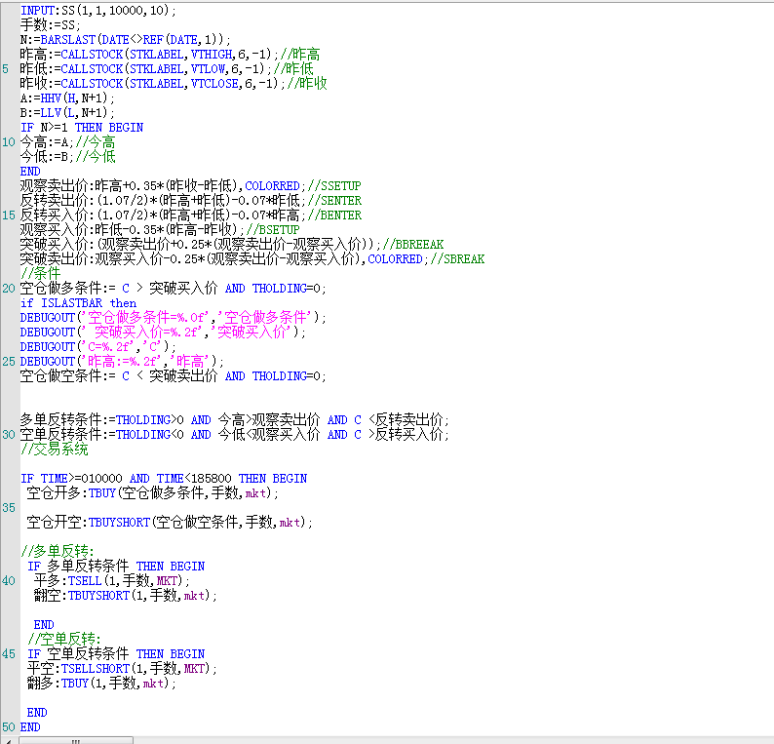Click the '昨低:=CALLSTOCK' VTLOW line

click(167, 68)
